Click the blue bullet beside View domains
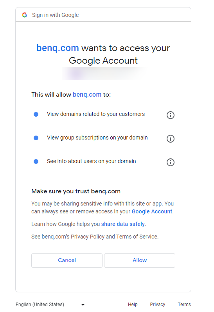The height and width of the screenshot is (312, 214). (x=36, y=114)
